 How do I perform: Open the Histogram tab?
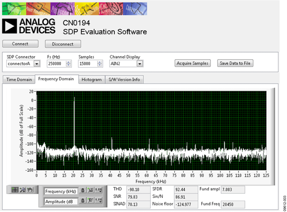tap(92, 79)
